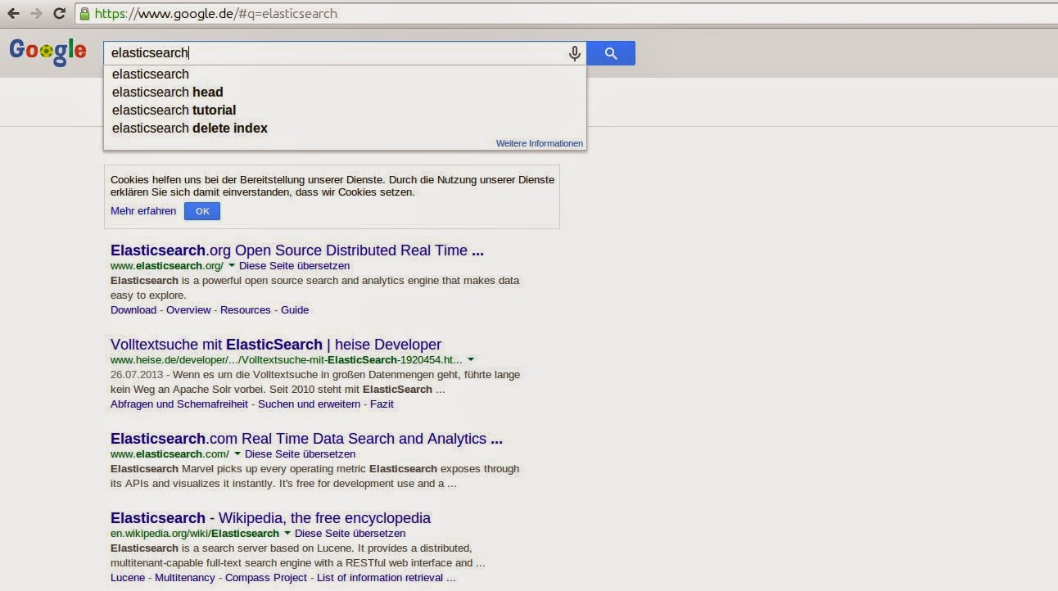Translate Wikipedia result via 'Diese Seite übersetzen'
The height and width of the screenshot is (591, 1058).
(350, 534)
